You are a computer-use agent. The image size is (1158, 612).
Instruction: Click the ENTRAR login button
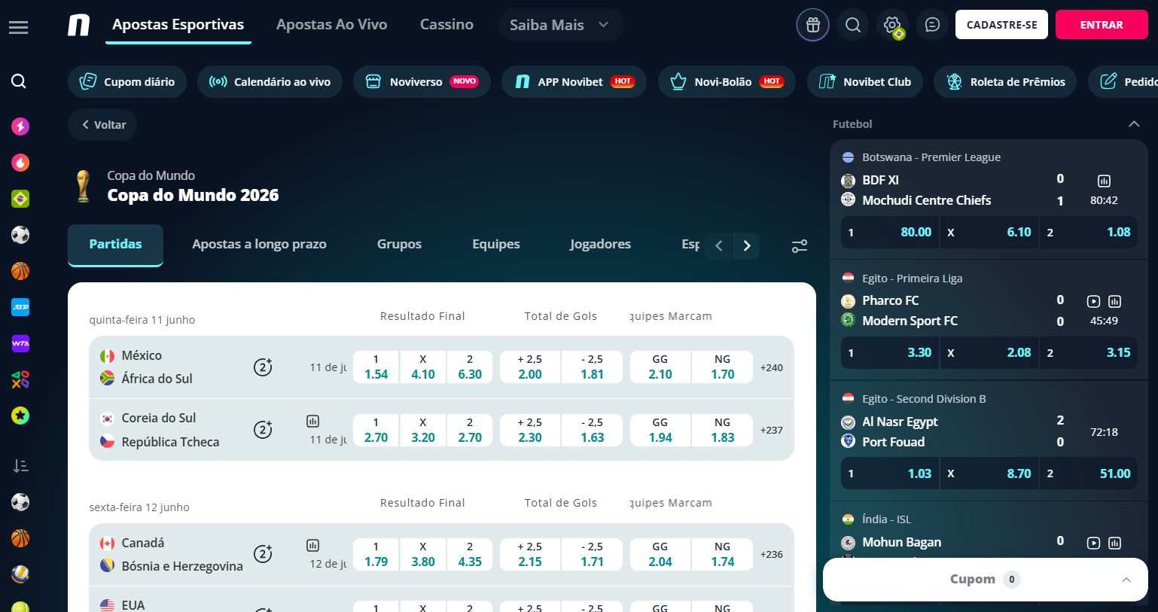tap(1102, 25)
